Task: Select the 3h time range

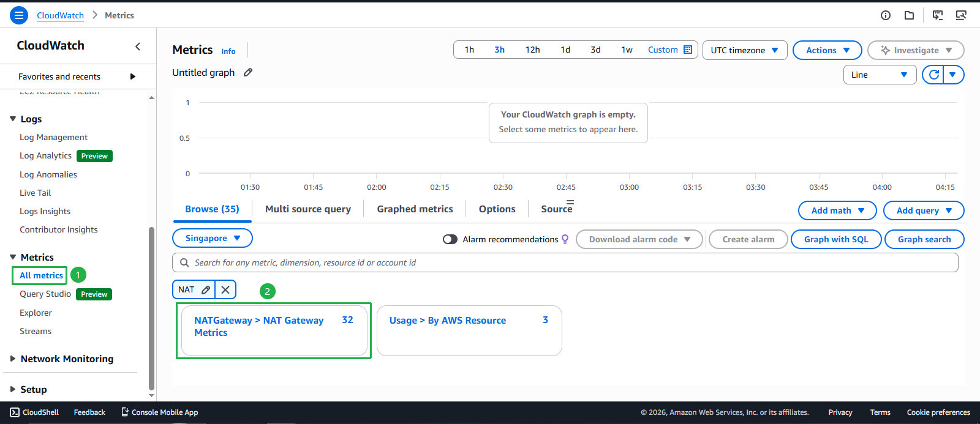Action: tap(500, 50)
